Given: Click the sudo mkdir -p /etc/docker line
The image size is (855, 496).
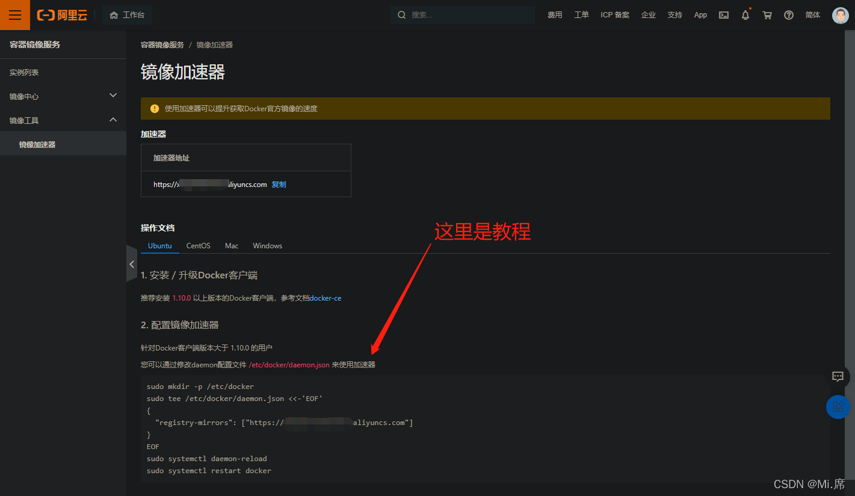Looking at the screenshot, I should [x=200, y=387].
